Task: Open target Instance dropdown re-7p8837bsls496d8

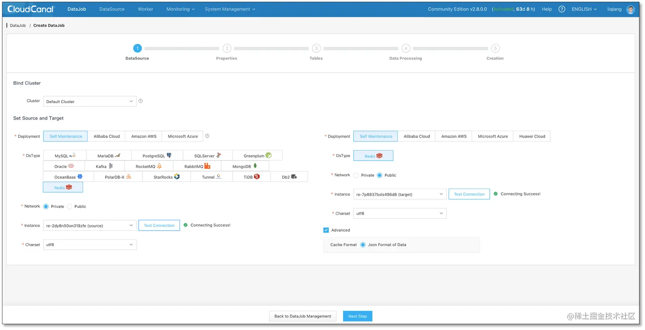Action: click(400, 194)
